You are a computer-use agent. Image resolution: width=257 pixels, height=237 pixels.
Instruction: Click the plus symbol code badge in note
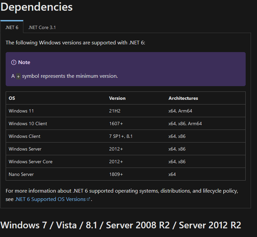(18, 76)
